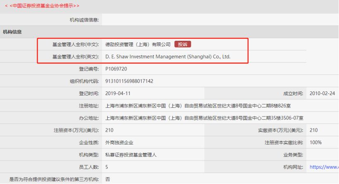Click the 员工人数 label

[89, 167]
